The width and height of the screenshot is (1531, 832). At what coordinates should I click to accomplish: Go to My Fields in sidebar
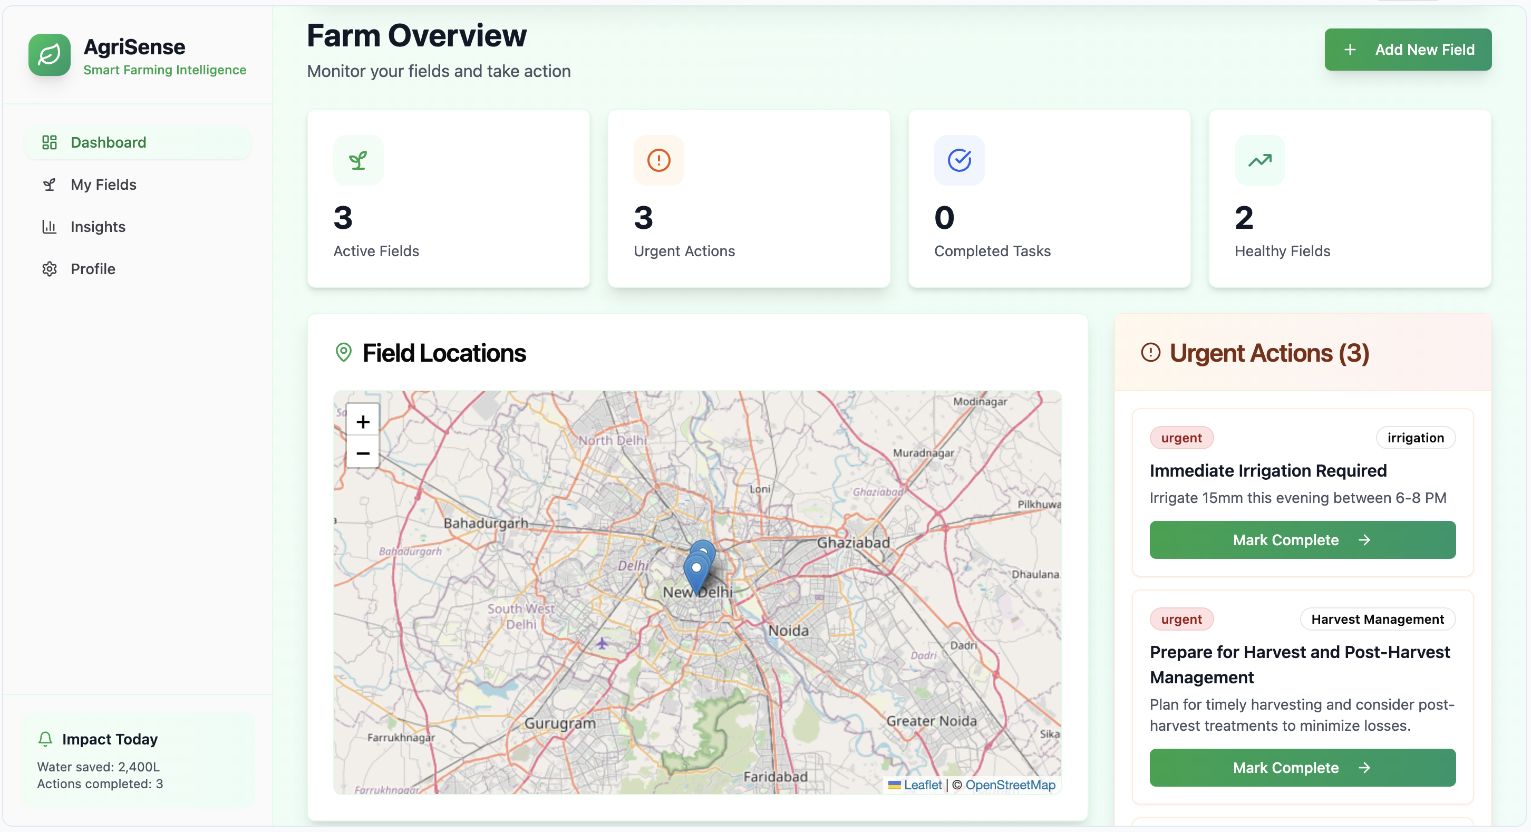[x=103, y=185]
